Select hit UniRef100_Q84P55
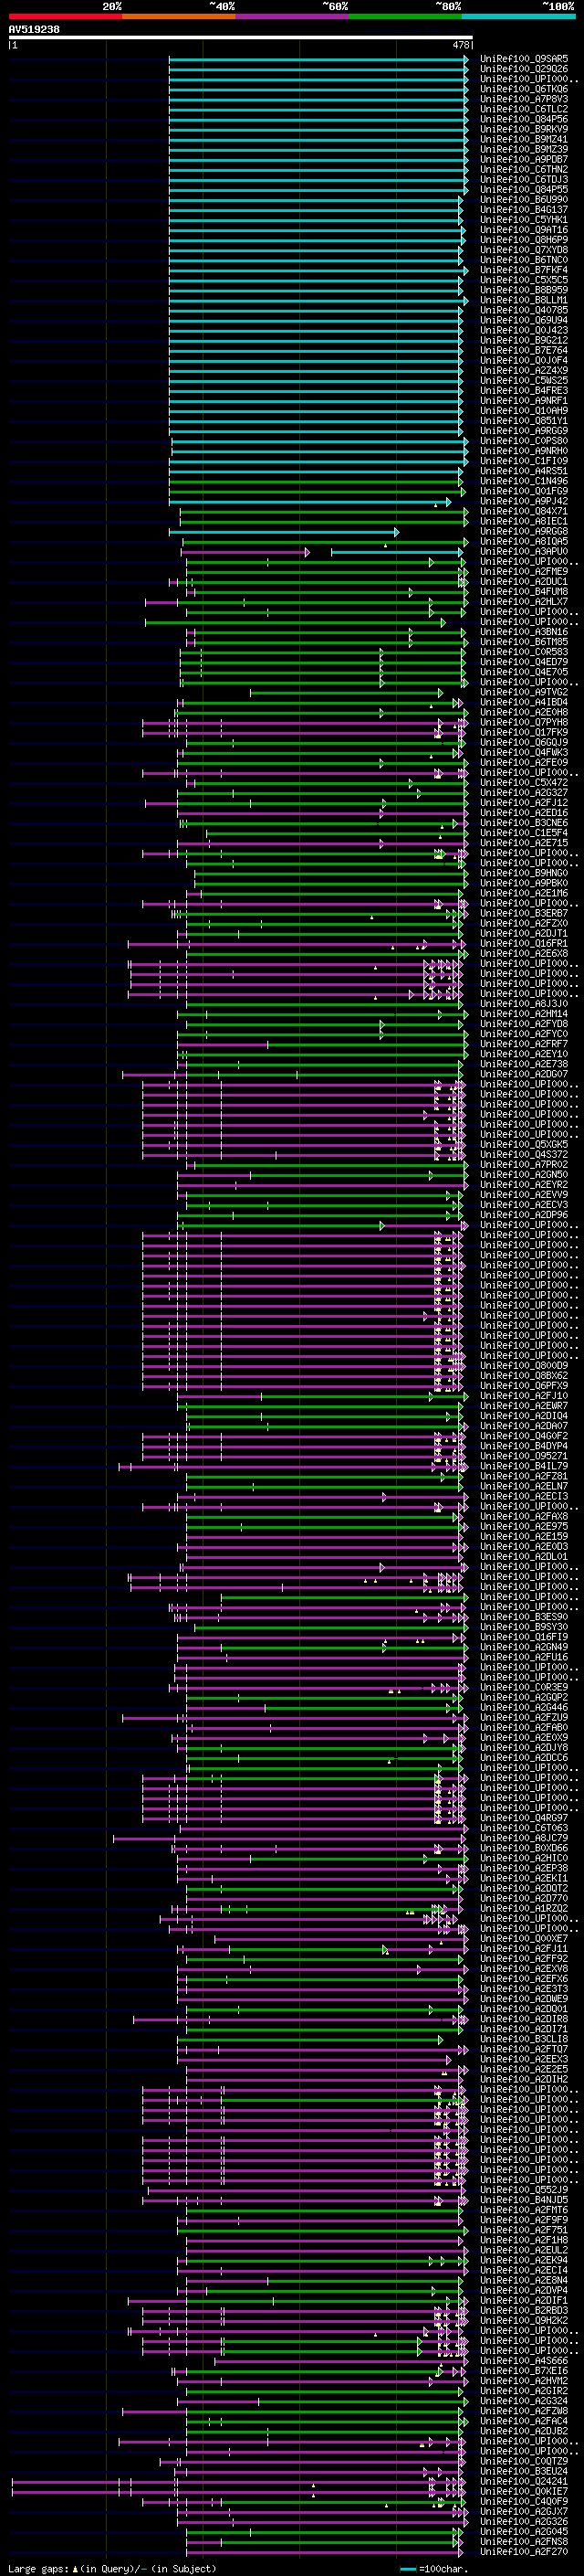Screen dimensions: 584x2576 click(x=524, y=190)
